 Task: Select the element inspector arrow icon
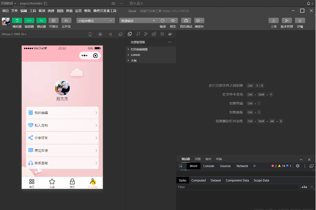coord(180,166)
